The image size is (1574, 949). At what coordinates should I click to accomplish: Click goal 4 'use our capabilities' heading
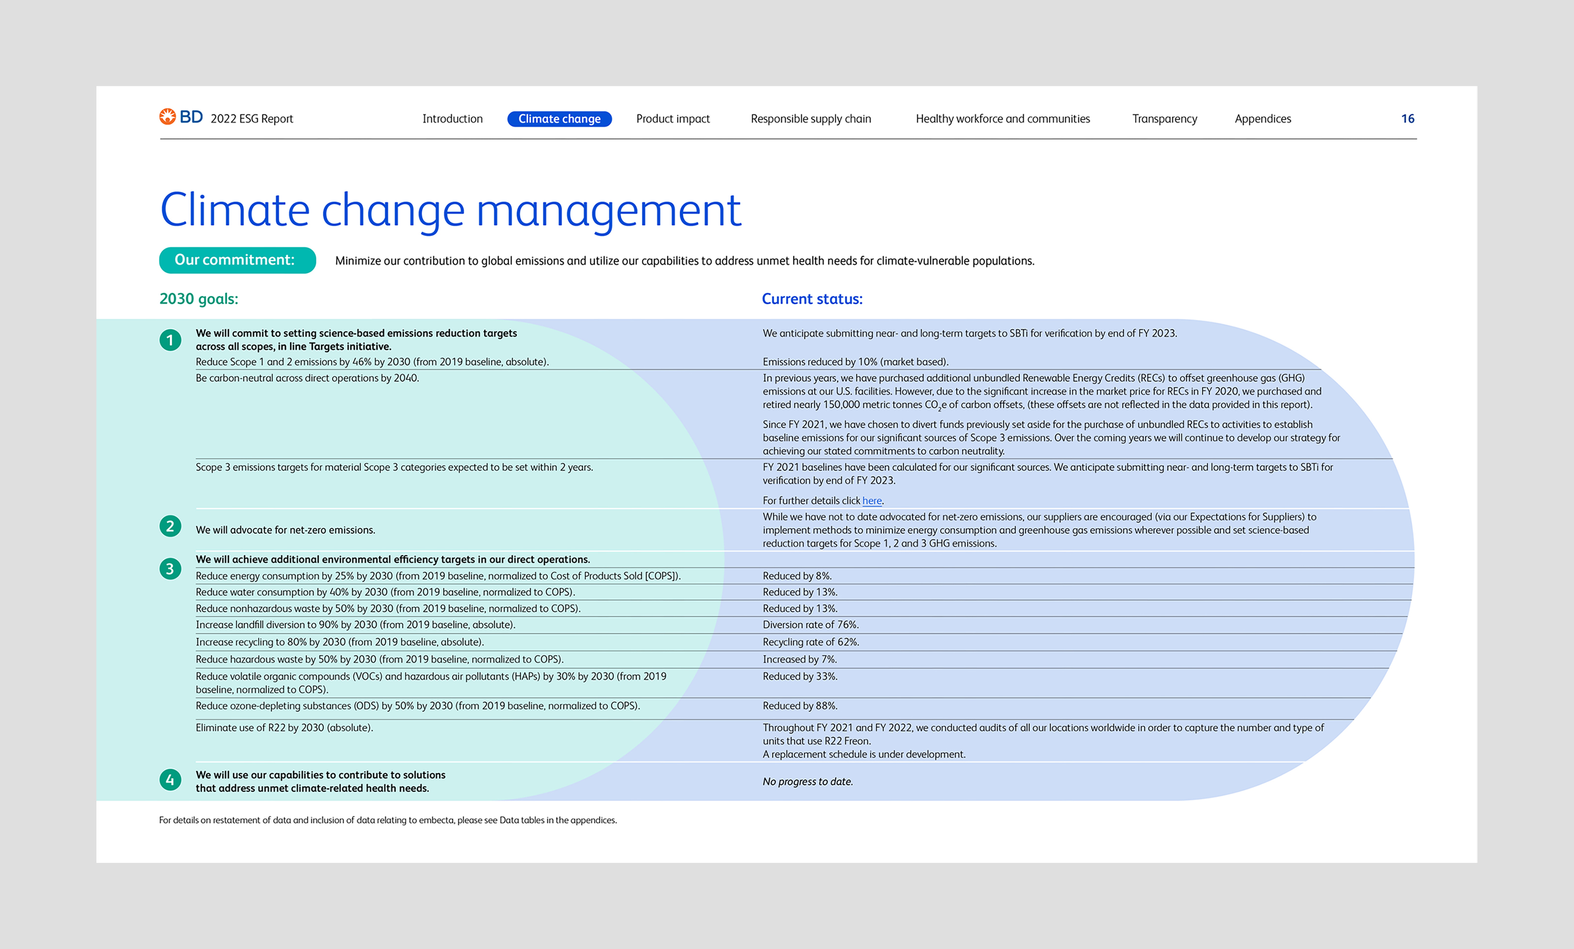click(321, 782)
